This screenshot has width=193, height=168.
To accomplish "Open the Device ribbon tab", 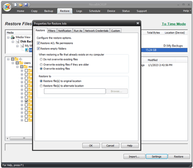I will coord(111,11).
